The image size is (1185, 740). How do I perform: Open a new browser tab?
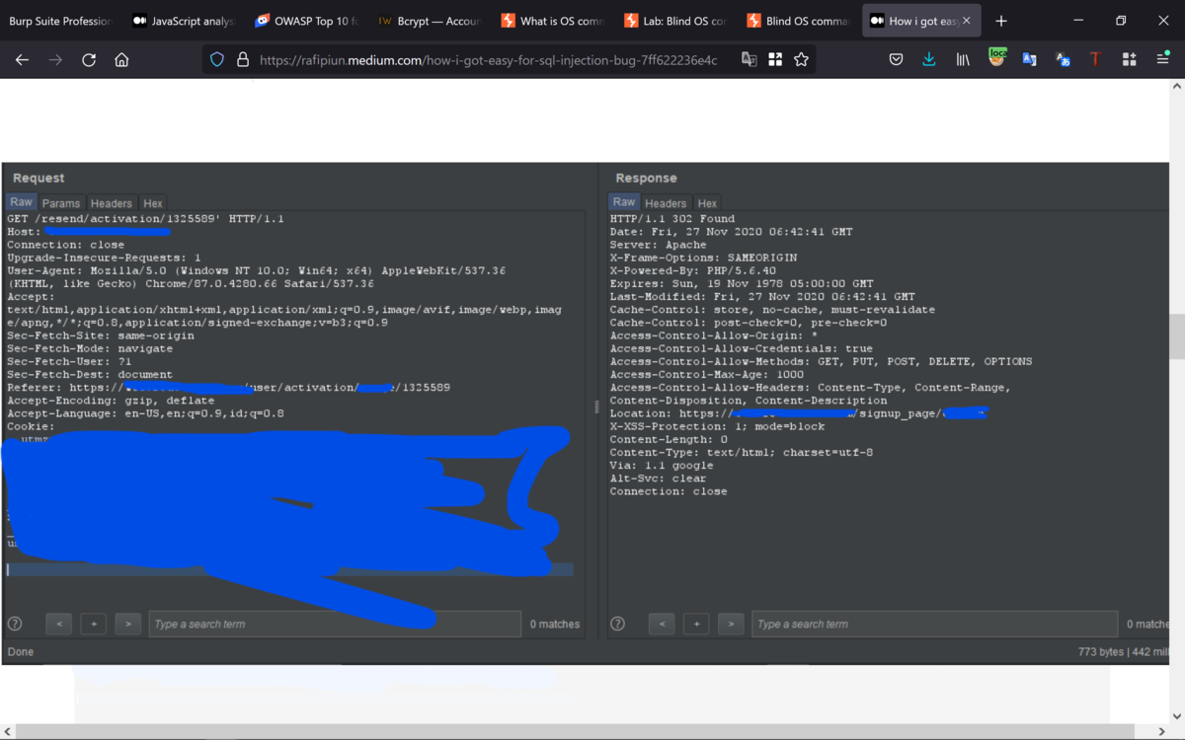click(x=1001, y=21)
